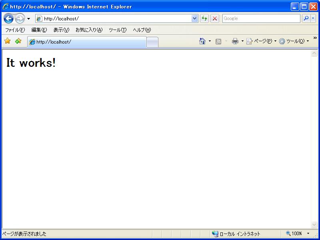Click the Print icon
Viewport: 320px width, 240px height.
[x=235, y=41]
